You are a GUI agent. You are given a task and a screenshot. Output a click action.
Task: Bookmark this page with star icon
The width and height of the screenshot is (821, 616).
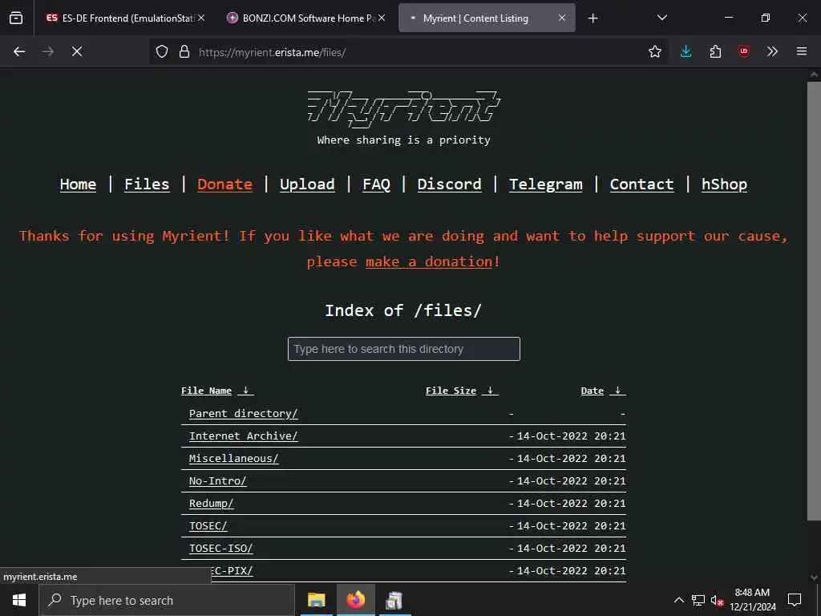click(654, 51)
